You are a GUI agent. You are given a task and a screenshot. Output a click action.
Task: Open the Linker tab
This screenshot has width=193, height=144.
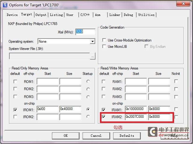tap(115, 15)
